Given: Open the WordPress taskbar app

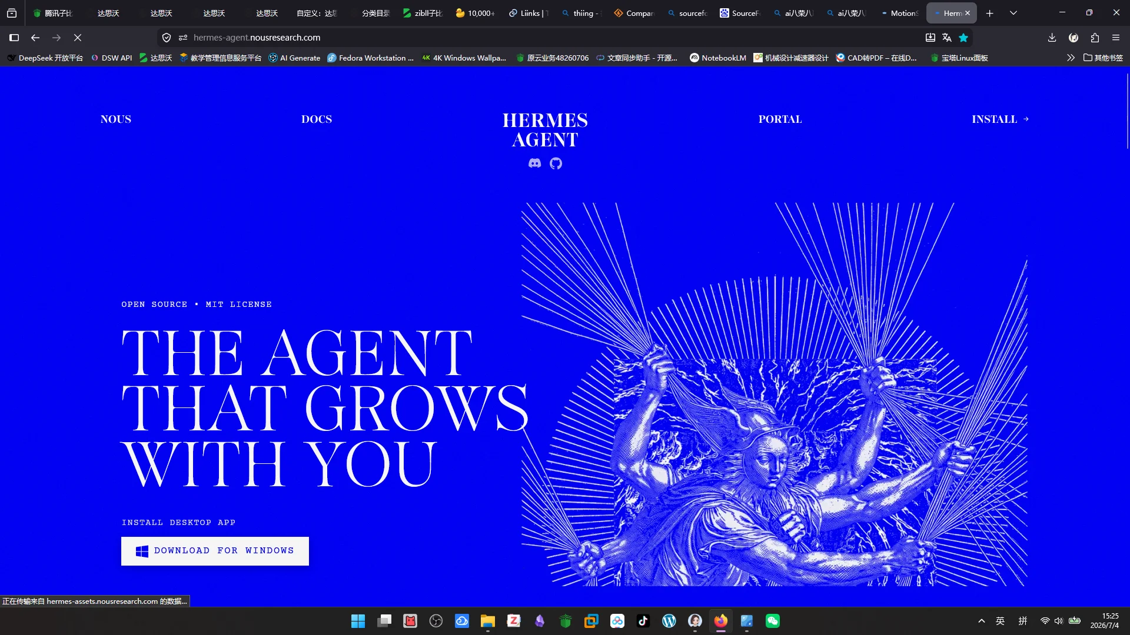Looking at the screenshot, I should click(669, 621).
